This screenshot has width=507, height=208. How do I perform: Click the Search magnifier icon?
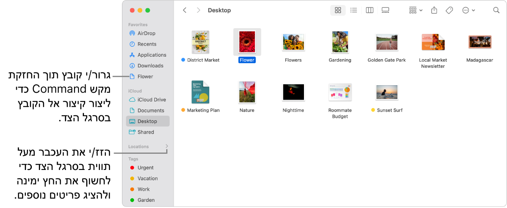[496, 10]
